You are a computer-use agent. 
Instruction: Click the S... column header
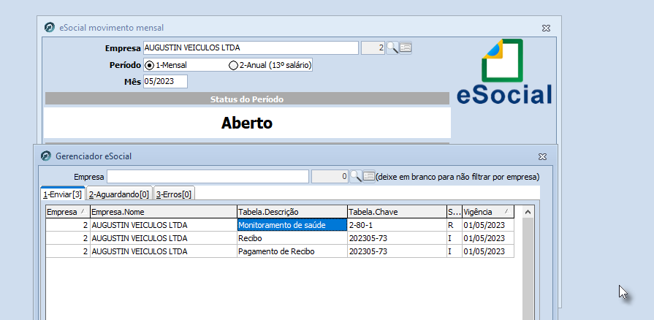point(454,212)
